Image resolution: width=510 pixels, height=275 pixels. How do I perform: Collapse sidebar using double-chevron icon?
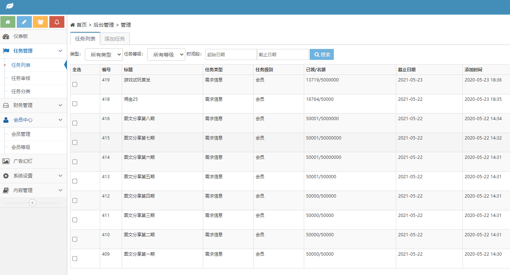tap(33, 203)
